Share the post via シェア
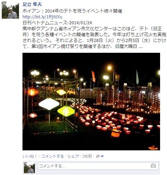 click(x=73, y=156)
